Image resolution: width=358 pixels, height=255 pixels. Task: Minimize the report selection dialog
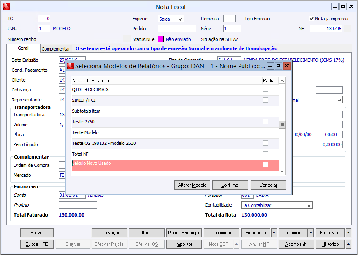[x=270, y=66]
